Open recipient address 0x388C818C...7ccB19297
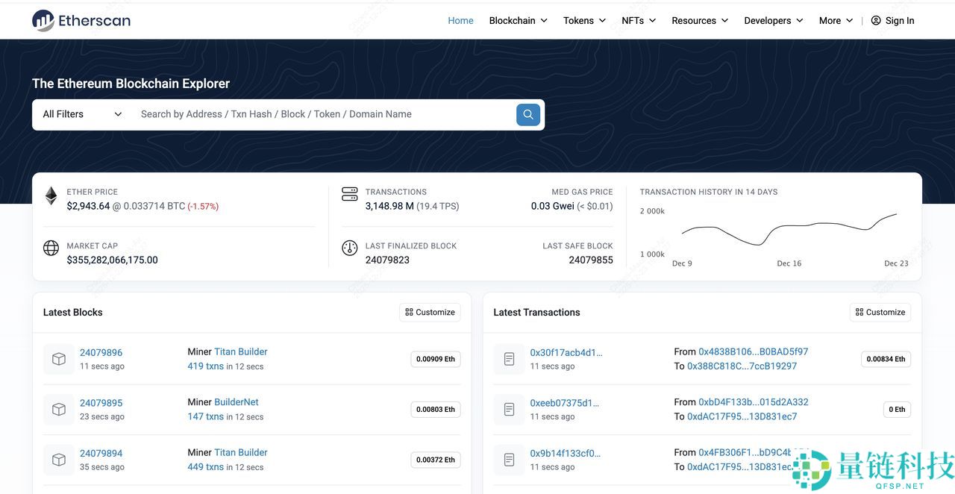Viewport: 955px width, 494px height. click(x=742, y=366)
